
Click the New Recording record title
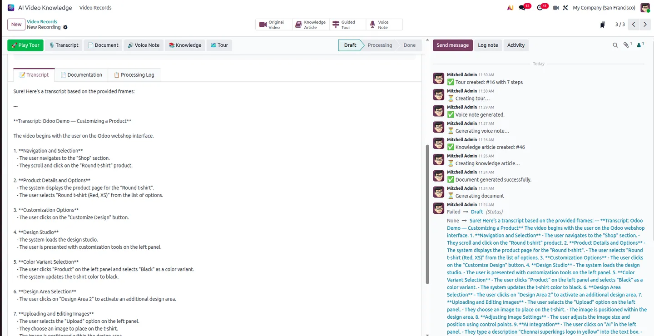coord(44,27)
